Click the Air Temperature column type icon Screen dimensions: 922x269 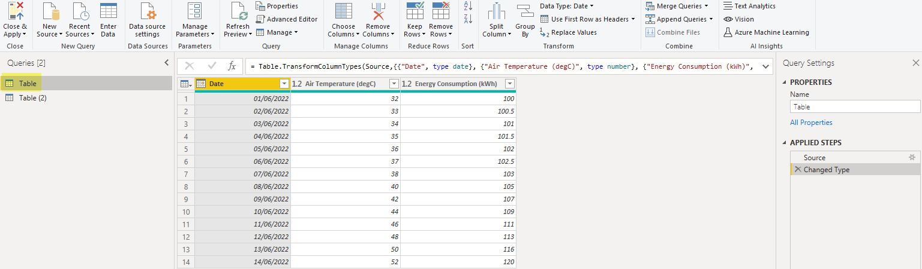pos(297,84)
